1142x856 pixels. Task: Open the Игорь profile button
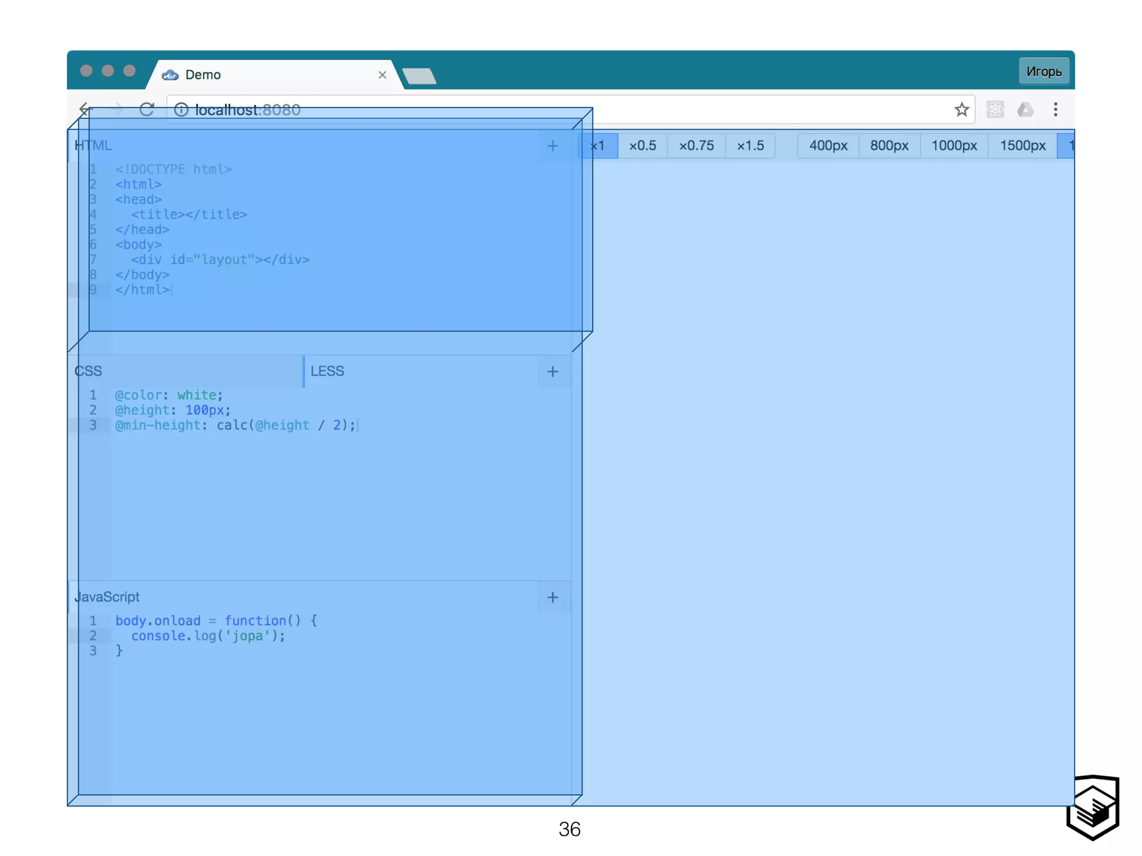click(x=1043, y=71)
